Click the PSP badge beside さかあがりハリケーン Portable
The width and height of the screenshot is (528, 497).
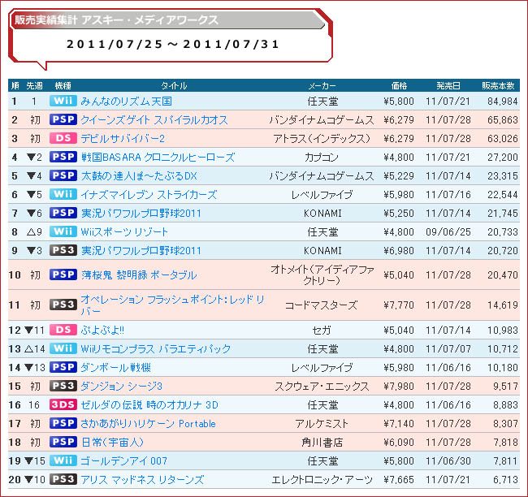(x=63, y=423)
